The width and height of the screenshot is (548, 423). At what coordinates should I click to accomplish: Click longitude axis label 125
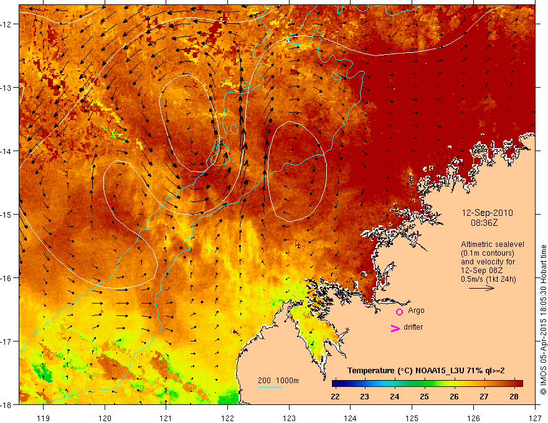click(x=412, y=418)
